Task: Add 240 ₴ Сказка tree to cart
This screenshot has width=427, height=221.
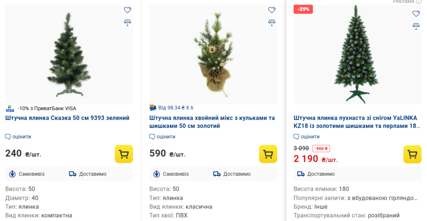Action: pyautogui.click(x=124, y=154)
